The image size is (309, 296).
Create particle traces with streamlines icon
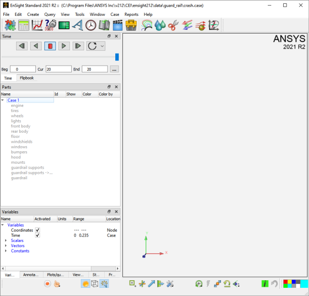(200, 25)
